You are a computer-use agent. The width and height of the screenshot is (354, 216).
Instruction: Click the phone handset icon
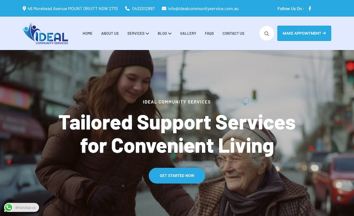point(127,9)
